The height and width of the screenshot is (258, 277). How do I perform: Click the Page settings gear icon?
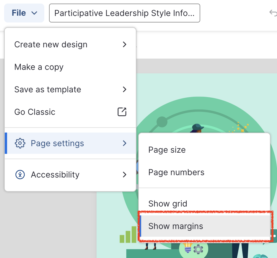(x=20, y=143)
